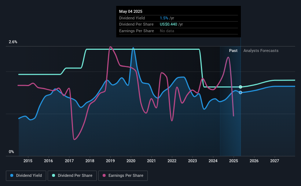Click the 2019 x-axis label
The height and width of the screenshot is (186, 301).
coord(110,161)
